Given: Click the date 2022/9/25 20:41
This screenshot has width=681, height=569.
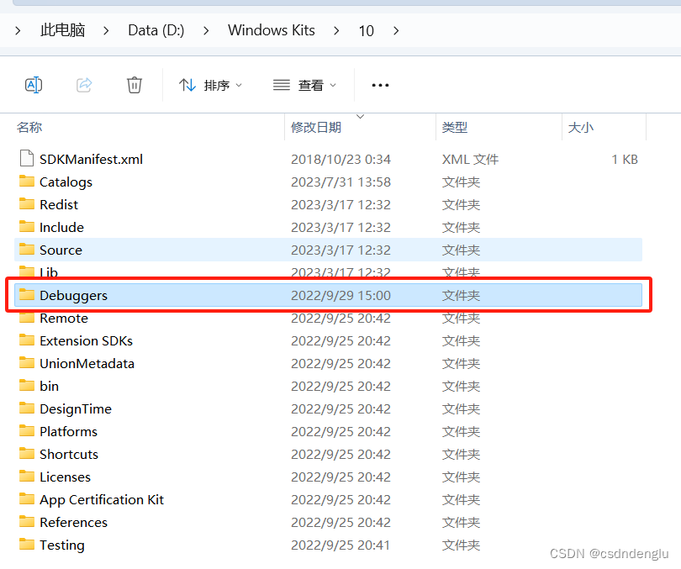Looking at the screenshot, I should pos(341,545).
